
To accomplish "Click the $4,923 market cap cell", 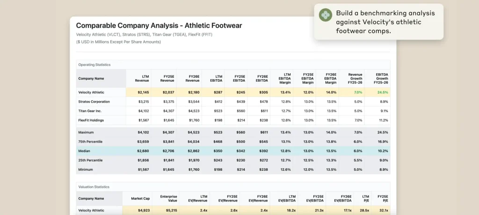I will point(142,210).
